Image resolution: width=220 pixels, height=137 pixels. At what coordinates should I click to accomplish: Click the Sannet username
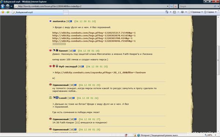(63, 51)
